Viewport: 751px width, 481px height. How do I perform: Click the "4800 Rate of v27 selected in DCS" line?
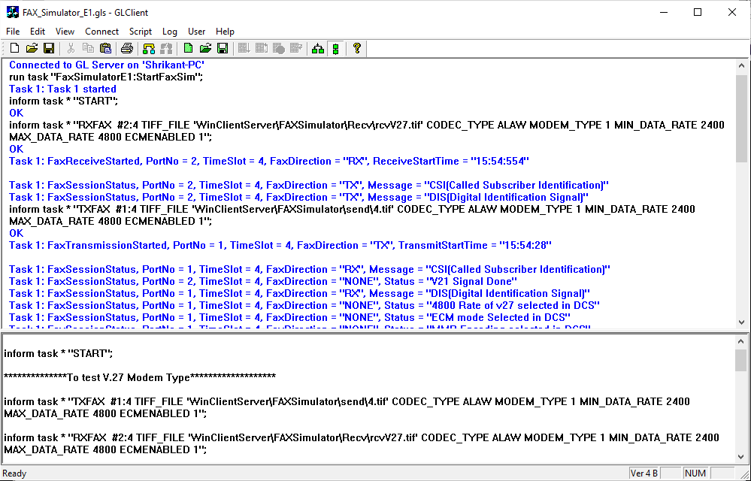tap(304, 305)
